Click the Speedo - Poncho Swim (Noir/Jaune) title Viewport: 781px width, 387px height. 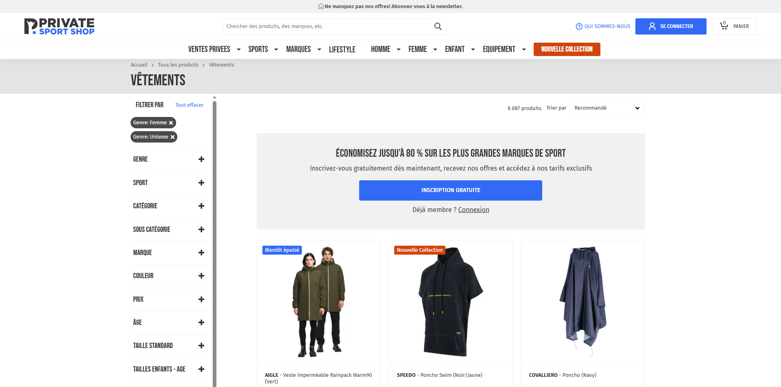[440, 375]
